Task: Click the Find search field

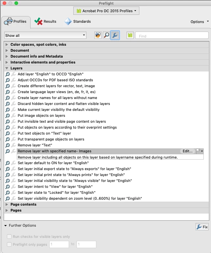Action: pos(172,35)
